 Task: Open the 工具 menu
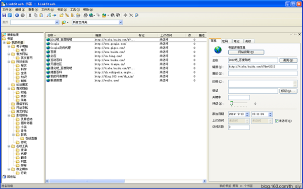[x=75, y=10]
